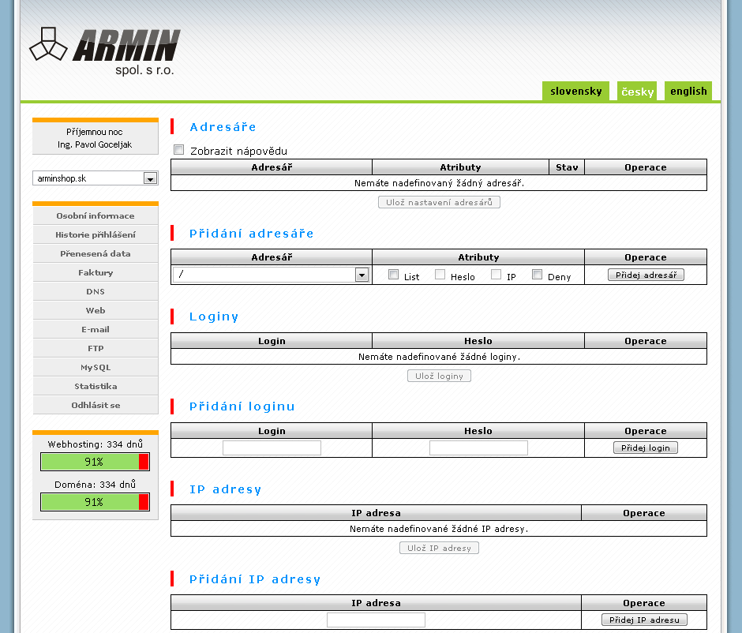The height and width of the screenshot is (633, 742).
Task: Focus the new Login input field
Action: (272, 448)
